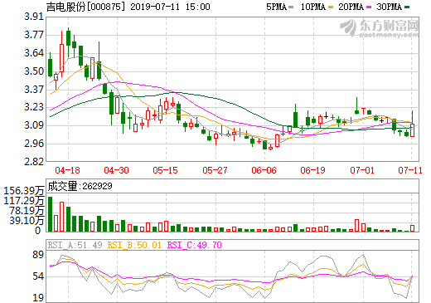Click the 04-30 date label
431x303 pixels.
point(116,170)
